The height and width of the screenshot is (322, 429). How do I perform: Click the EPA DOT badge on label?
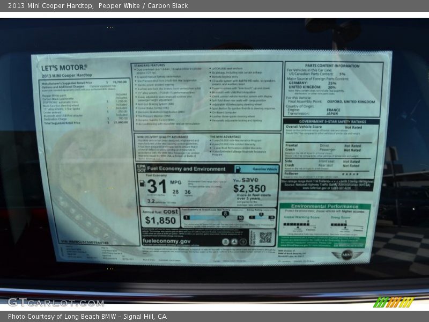point(141,169)
